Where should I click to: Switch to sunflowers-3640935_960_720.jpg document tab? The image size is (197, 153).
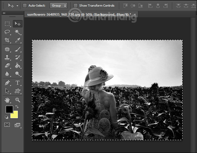click(79, 14)
